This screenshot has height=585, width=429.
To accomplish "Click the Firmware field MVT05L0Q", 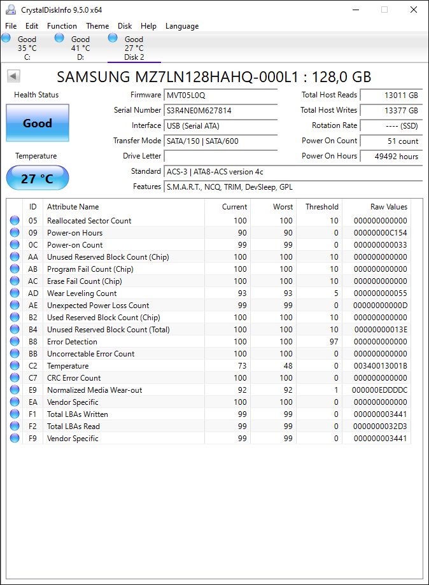I will 220,95.
